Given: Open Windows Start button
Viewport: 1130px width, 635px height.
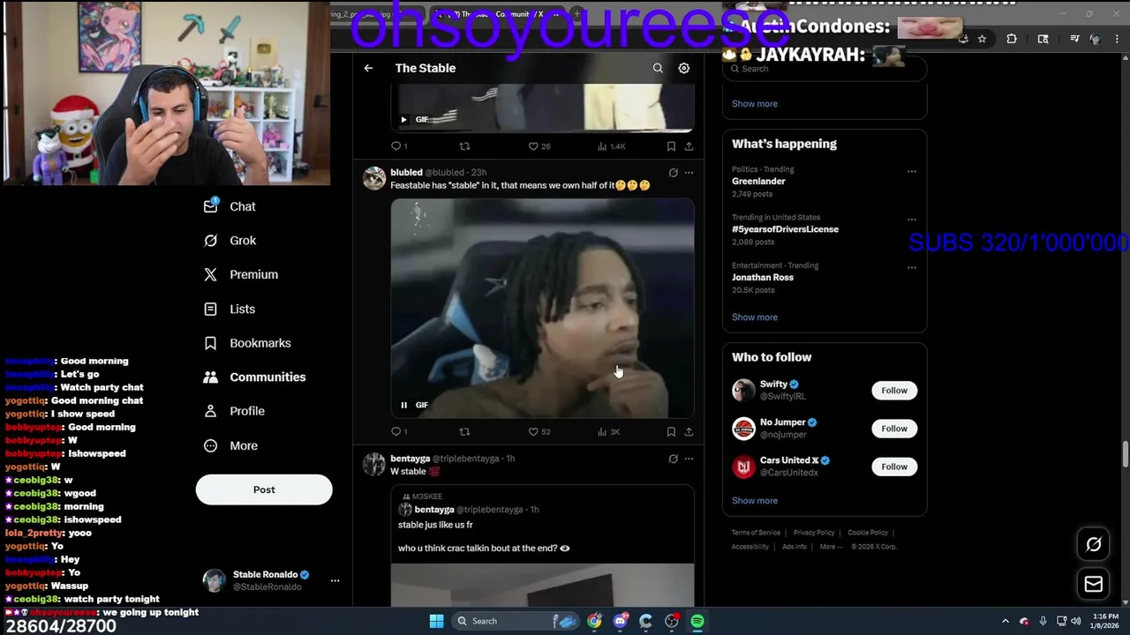Looking at the screenshot, I should point(436,621).
